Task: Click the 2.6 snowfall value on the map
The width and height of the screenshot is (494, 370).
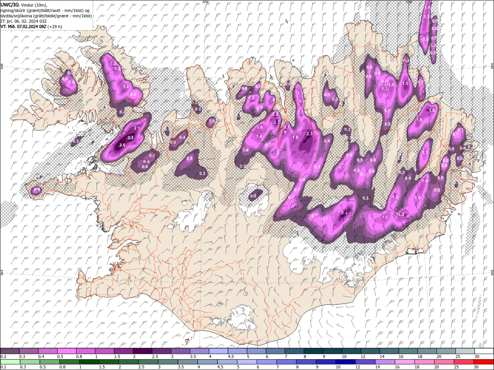Action: coord(123,145)
